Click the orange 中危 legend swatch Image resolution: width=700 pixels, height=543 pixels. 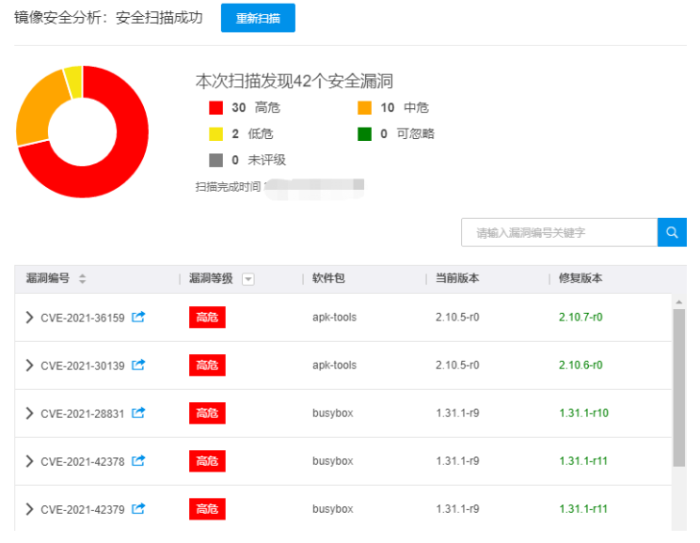[x=365, y=108]
